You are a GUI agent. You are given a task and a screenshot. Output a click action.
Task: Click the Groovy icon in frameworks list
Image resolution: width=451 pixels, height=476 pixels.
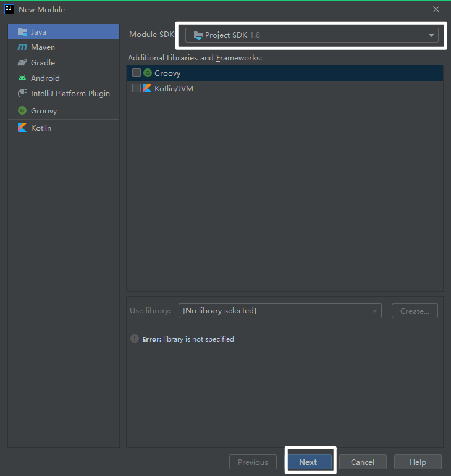(x=148, y=73)
